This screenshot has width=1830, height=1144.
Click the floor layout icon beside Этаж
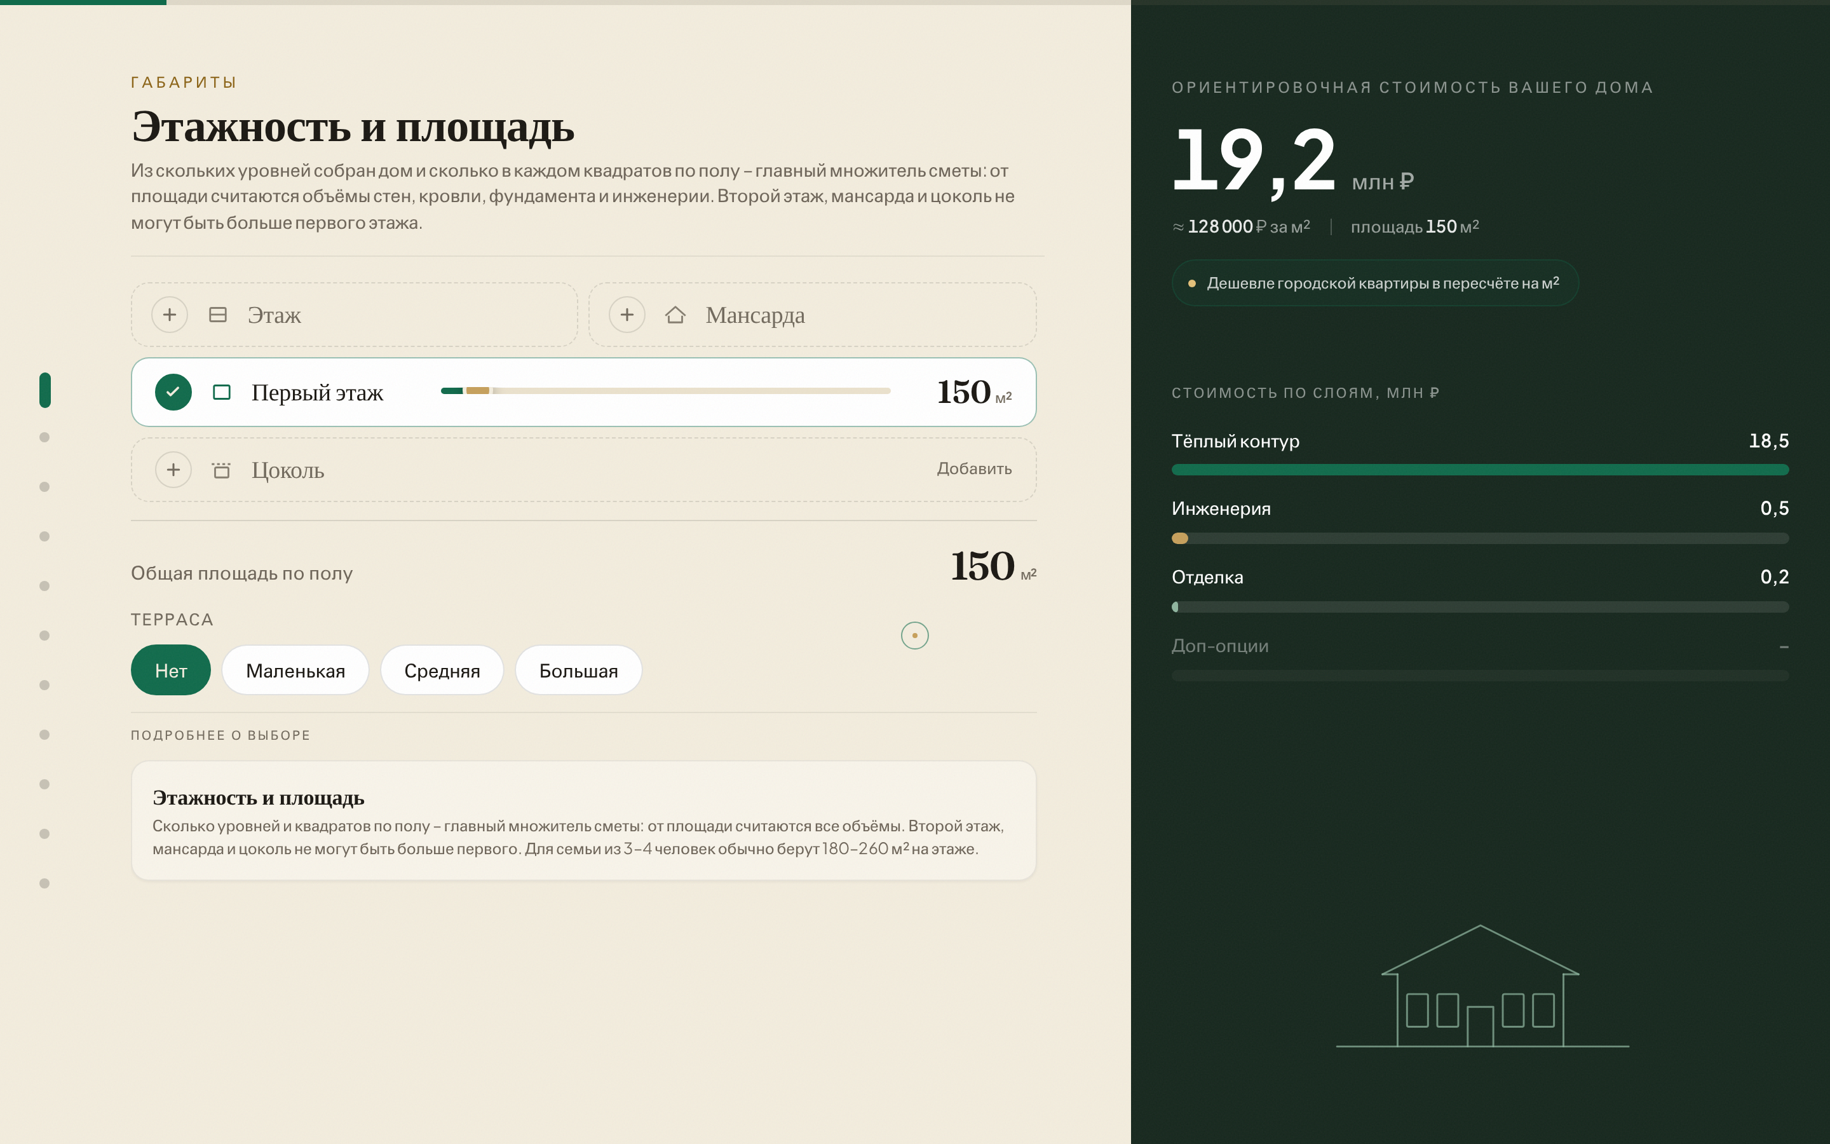coord(218,315)
